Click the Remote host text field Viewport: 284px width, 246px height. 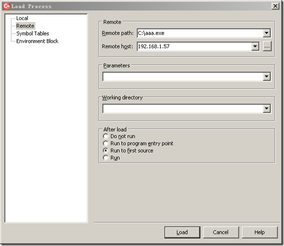[x=194, y=47]
